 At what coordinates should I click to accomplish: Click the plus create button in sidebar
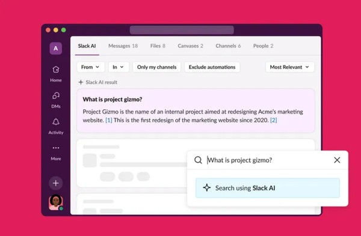56,183
